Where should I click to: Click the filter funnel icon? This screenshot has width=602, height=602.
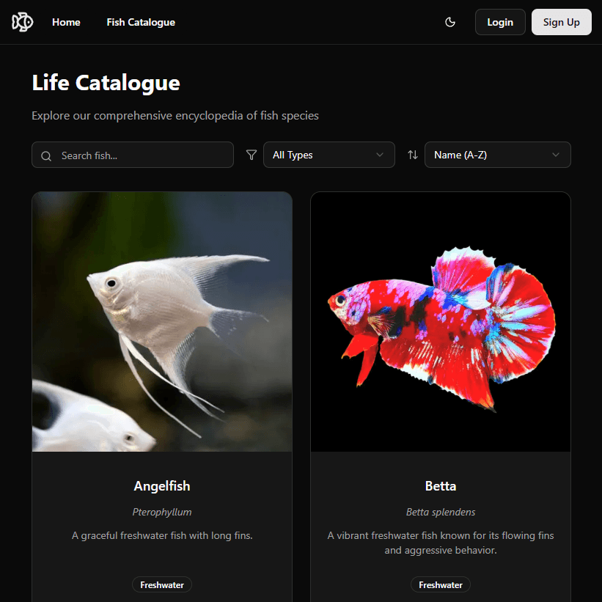[251, 155]
